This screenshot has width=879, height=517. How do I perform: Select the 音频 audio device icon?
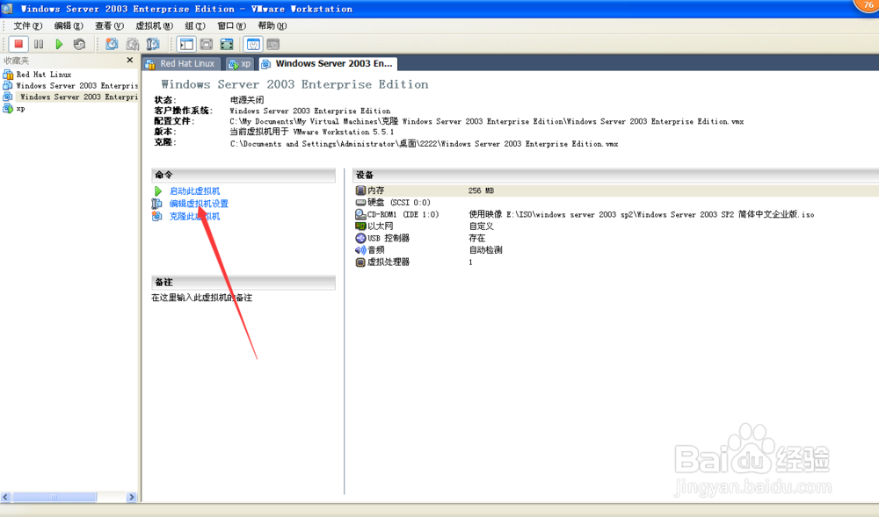pyautogui.click(x=360, y=250)
